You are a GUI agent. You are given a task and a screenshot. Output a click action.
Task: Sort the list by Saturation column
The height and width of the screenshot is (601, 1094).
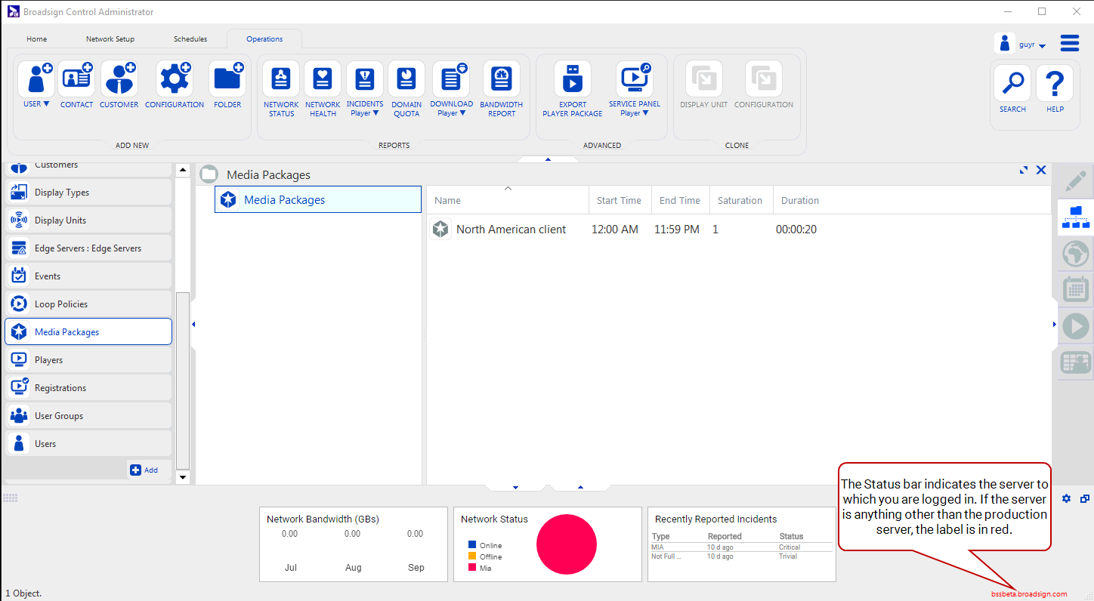740,200
